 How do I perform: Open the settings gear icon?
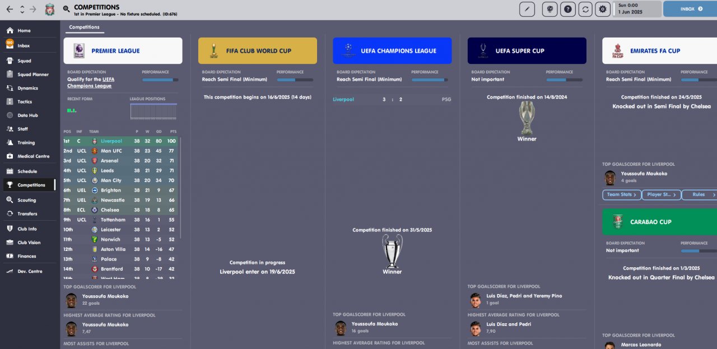(x=603, y=9)
